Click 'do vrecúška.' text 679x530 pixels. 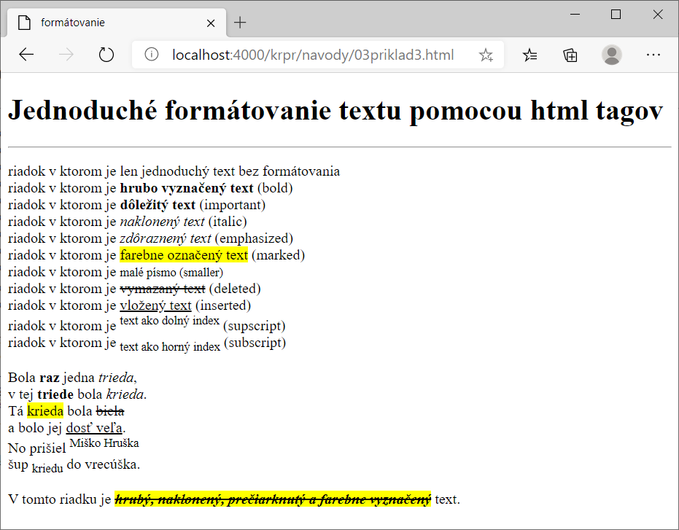(x=104, y=464)
